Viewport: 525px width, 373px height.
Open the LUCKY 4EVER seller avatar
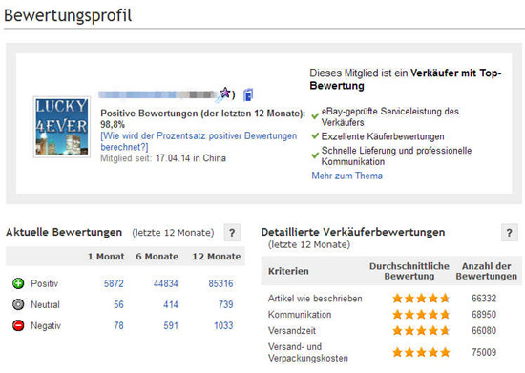62,127
